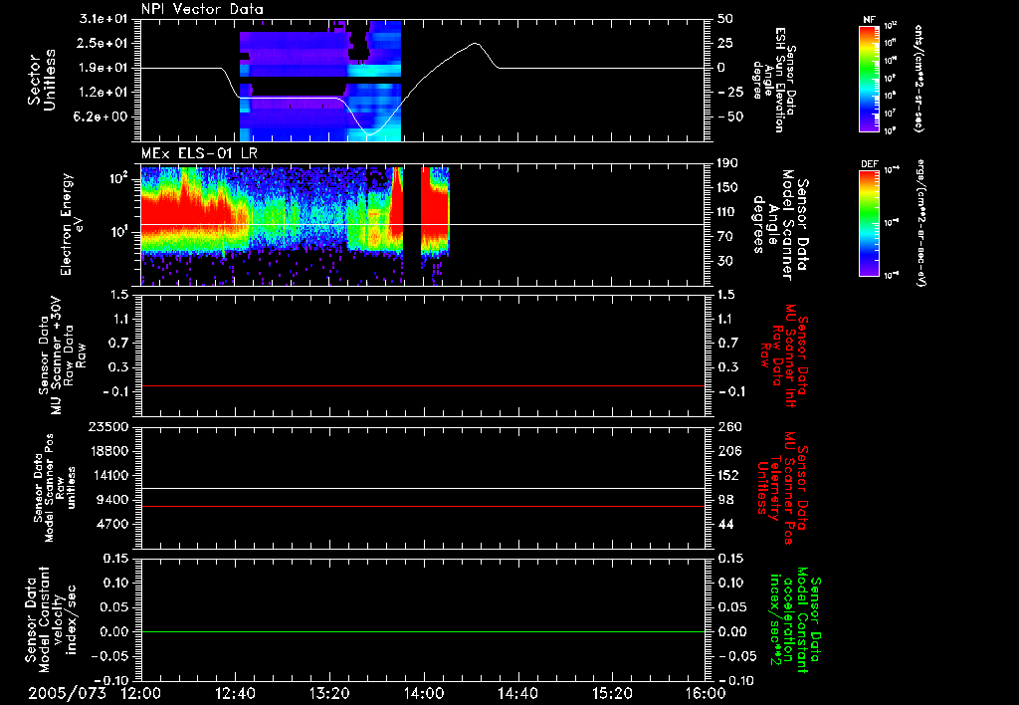Select the "MU Scanner +30V Raw Data" axis title
The image size is (1019, 705).
pyautogui.click(x=62, y=355)
